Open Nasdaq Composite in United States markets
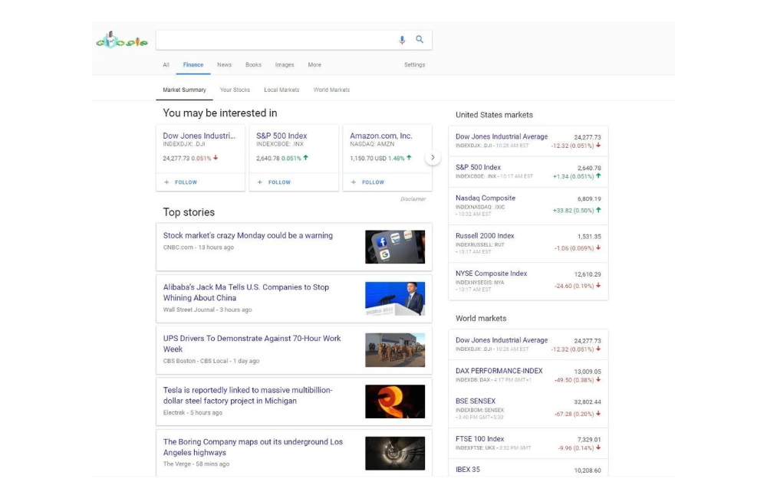The height and width of the screenshot is (498, 767). 486,198
